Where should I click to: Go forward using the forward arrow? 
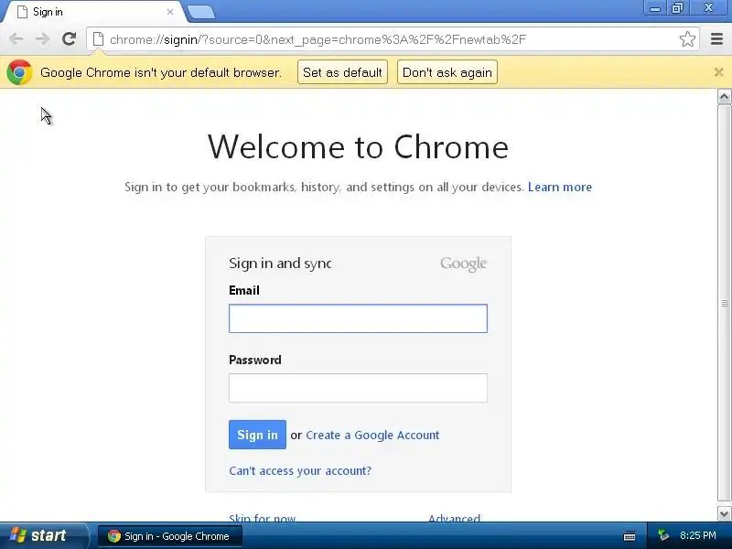tap(42, 38)
